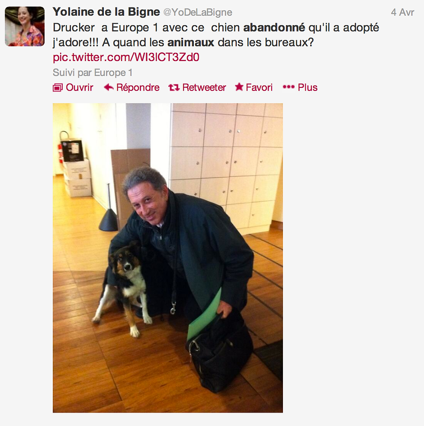The width and height of the screenshot is (424, 426).
Task: Click the @YoDeLaBigne handle
Action: pos(198,12)
